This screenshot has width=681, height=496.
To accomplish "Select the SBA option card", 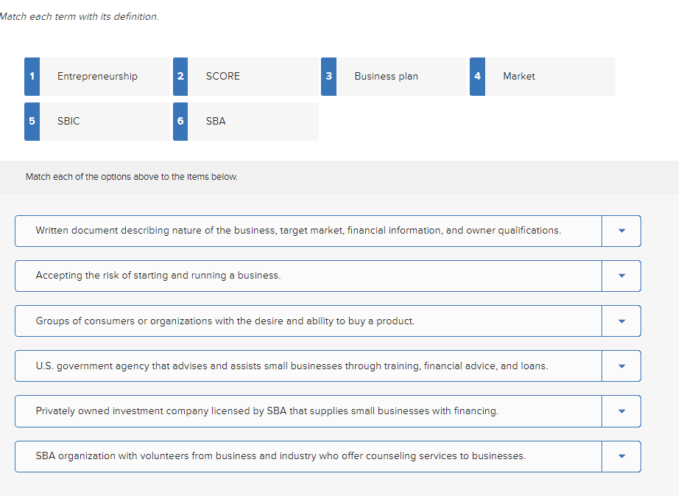I will 246,122.
